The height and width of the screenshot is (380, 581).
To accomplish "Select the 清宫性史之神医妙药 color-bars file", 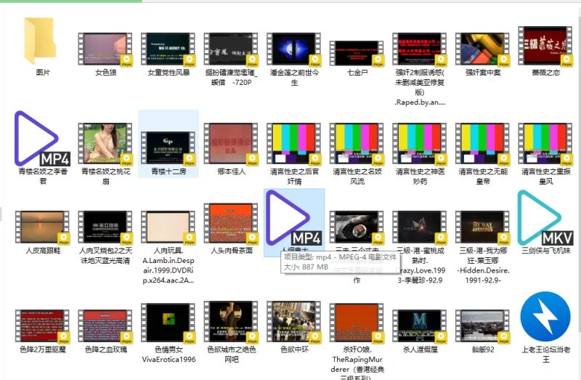I will click(x=420, y=144).
